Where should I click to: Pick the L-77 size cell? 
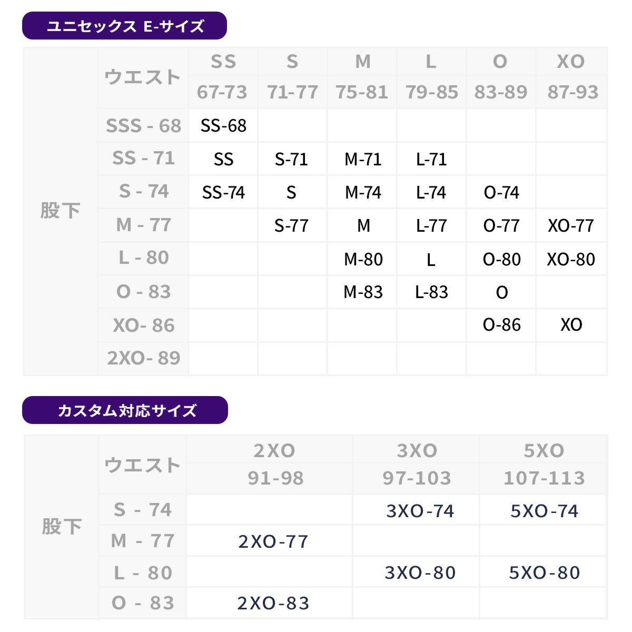click(431, 225)
